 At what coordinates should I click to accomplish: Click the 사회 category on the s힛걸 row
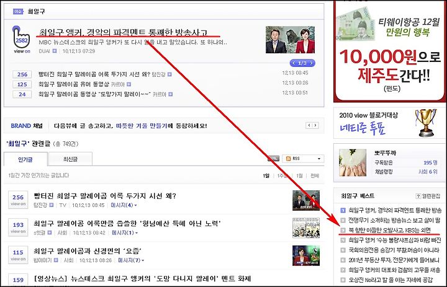point(62,232)
